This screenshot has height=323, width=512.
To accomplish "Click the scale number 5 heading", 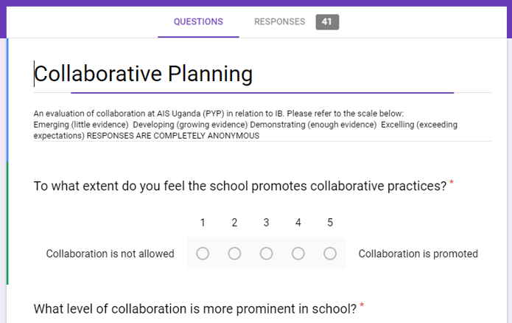I will (x=330, y=223).
